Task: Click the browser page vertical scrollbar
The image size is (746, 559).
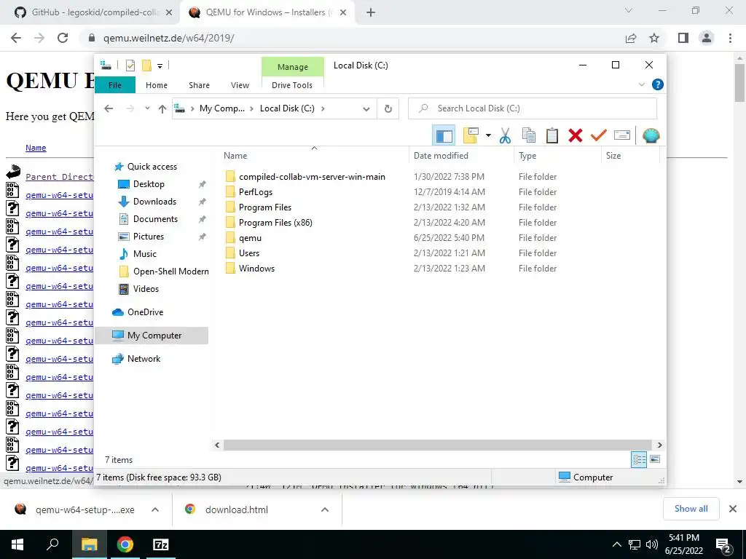Action: point(739,82)
